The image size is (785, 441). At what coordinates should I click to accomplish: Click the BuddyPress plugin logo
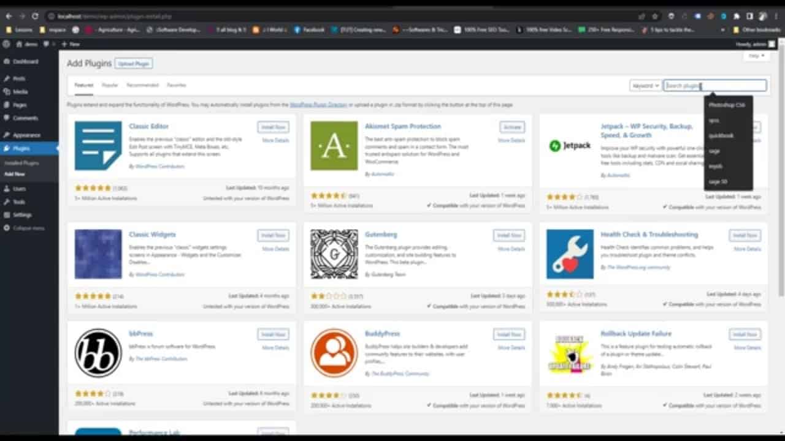tap(334, 353)
